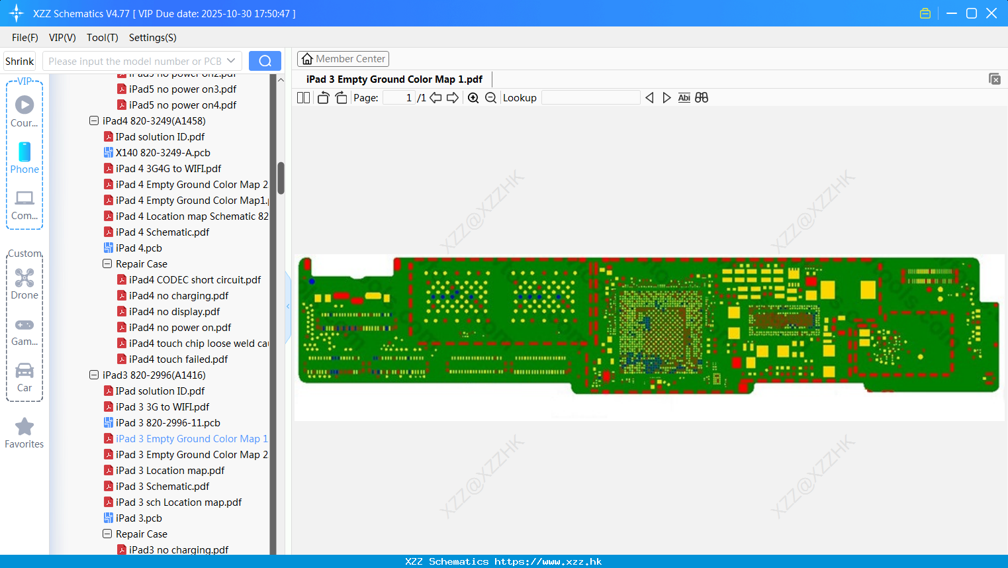This screenshot has height=568, width=1008.
Task: Click the Shrink button
Action: tap(20, 61)
